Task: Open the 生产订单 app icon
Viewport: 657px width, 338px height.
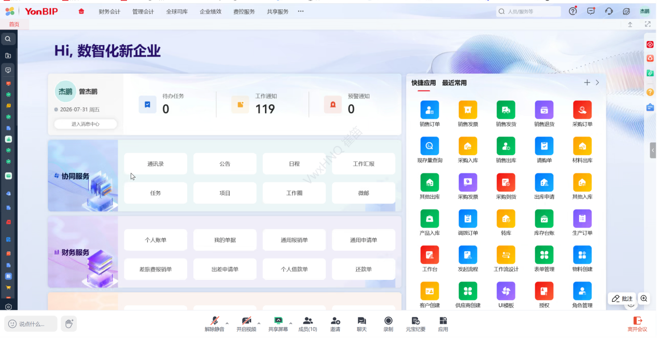Action: (582, 219)
